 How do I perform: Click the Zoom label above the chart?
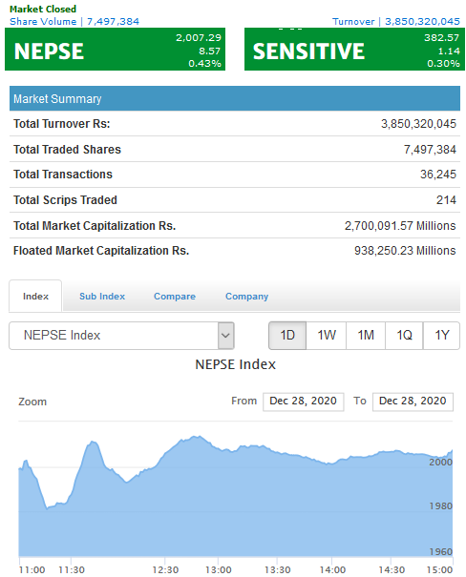point(32,402)
